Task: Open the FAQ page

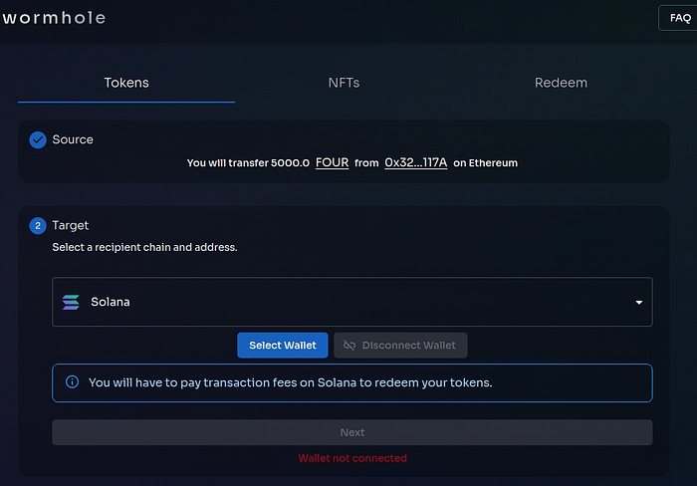Action: coord(679,18)
